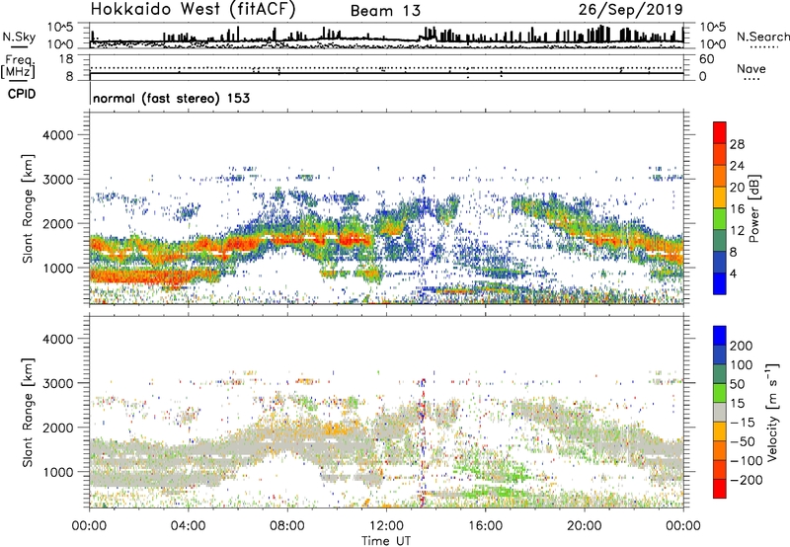Click the '16:00' time axis tick label
This screenshot has width=790, height=547.
coord(485,526)
